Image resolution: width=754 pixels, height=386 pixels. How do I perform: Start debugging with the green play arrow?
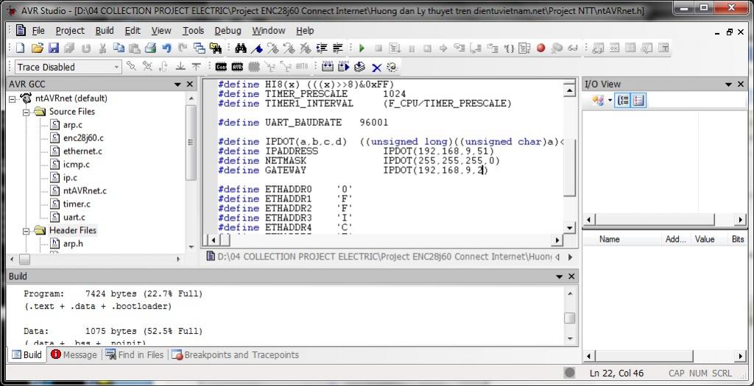362,49
